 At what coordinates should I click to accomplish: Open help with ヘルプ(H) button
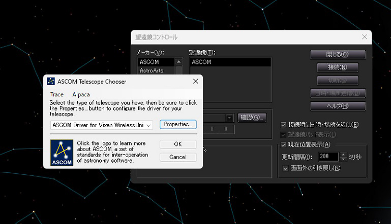coord(338,106)
